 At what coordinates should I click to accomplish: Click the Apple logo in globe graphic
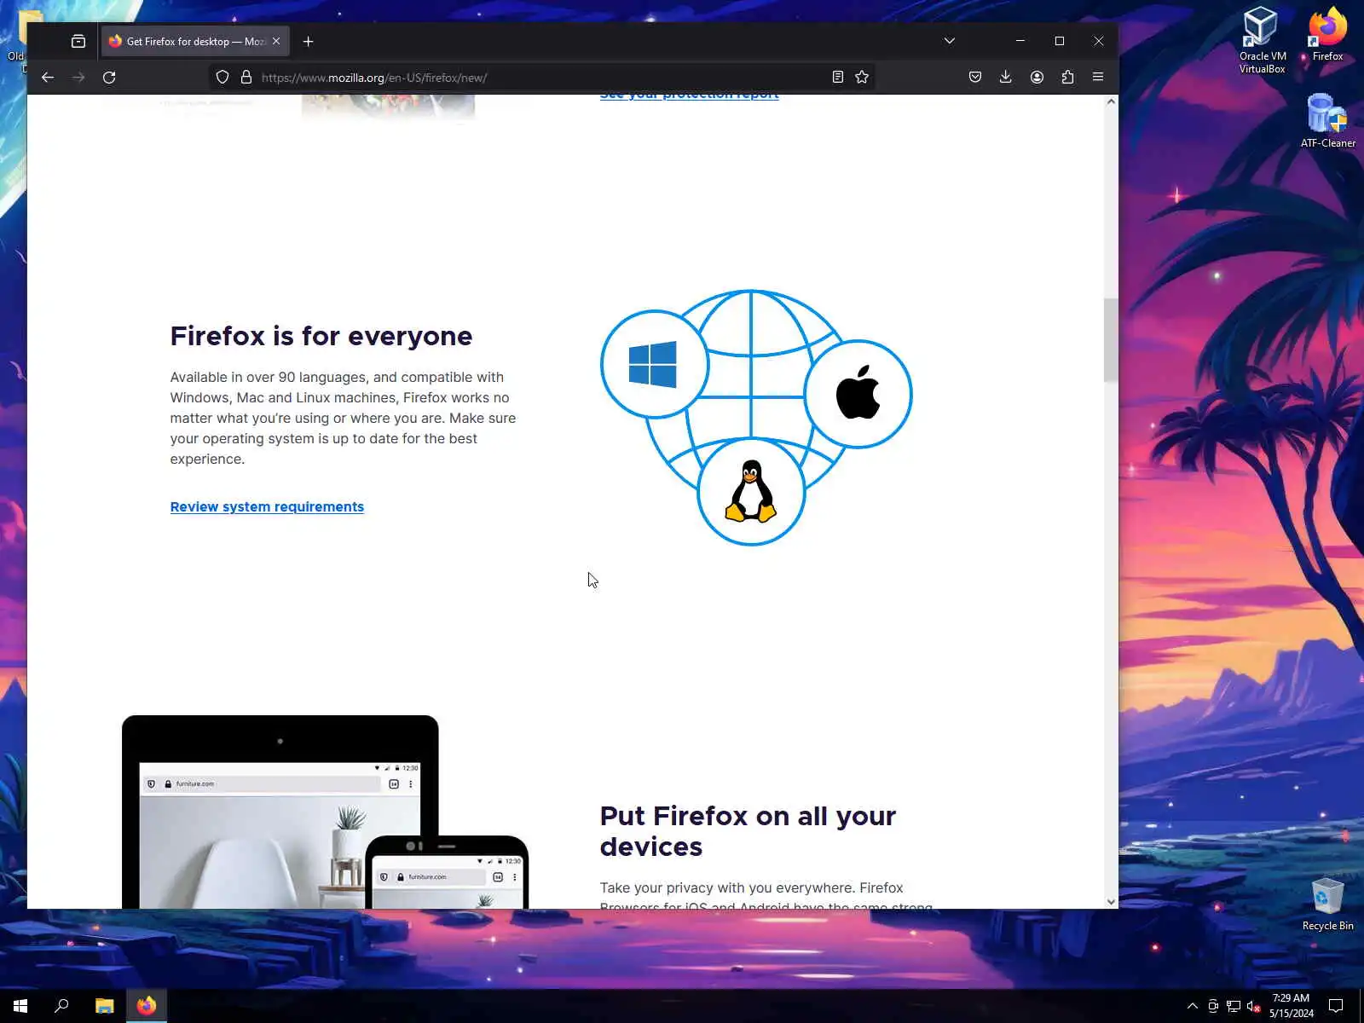coord(858,394)
